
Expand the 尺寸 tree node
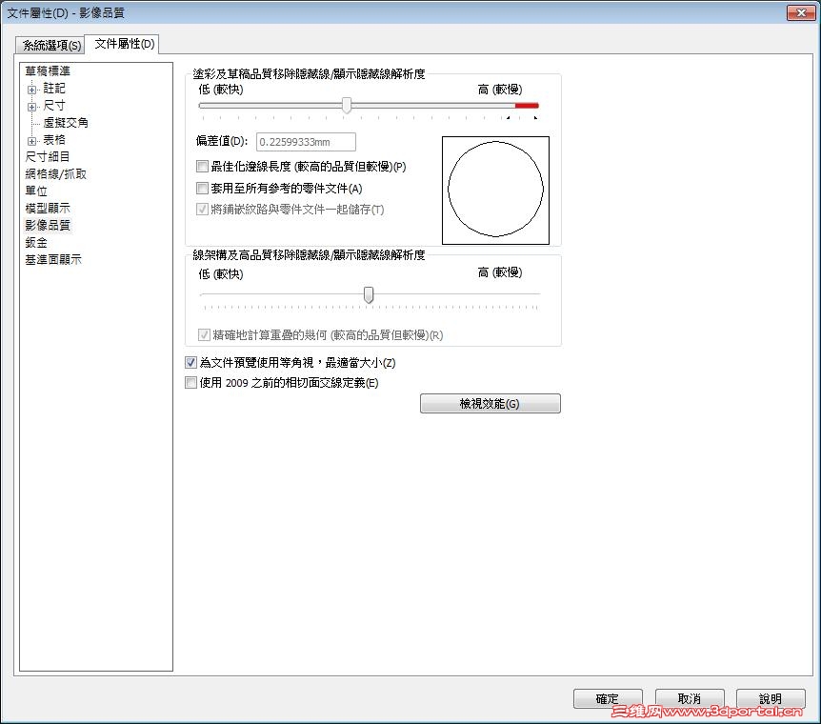[x=32, y=107]
